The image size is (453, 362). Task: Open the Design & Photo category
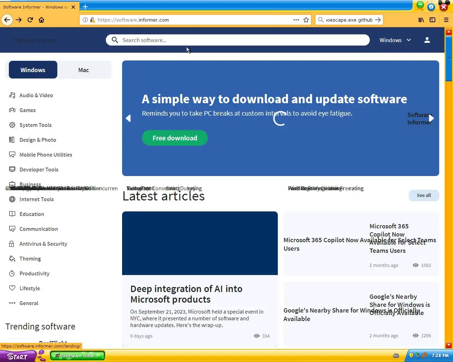coord(33,140)
